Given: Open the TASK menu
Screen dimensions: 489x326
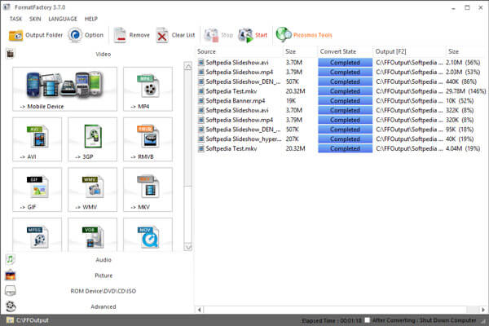Looking at the screenshot, I should point(15,19).
